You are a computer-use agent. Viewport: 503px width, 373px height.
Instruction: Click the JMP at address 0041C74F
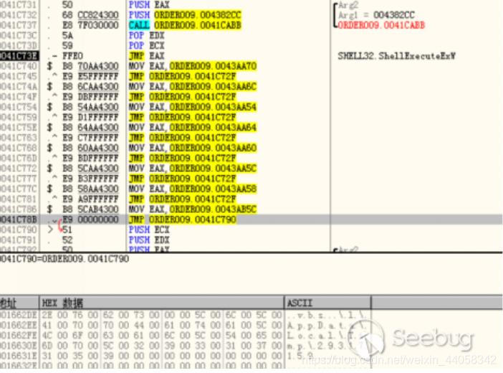coord(182,97)
